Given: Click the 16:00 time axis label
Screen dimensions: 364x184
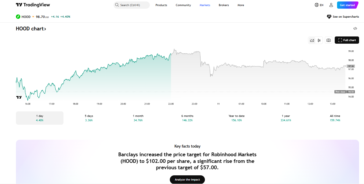Looking at the screenshot, I should (28, 104).
